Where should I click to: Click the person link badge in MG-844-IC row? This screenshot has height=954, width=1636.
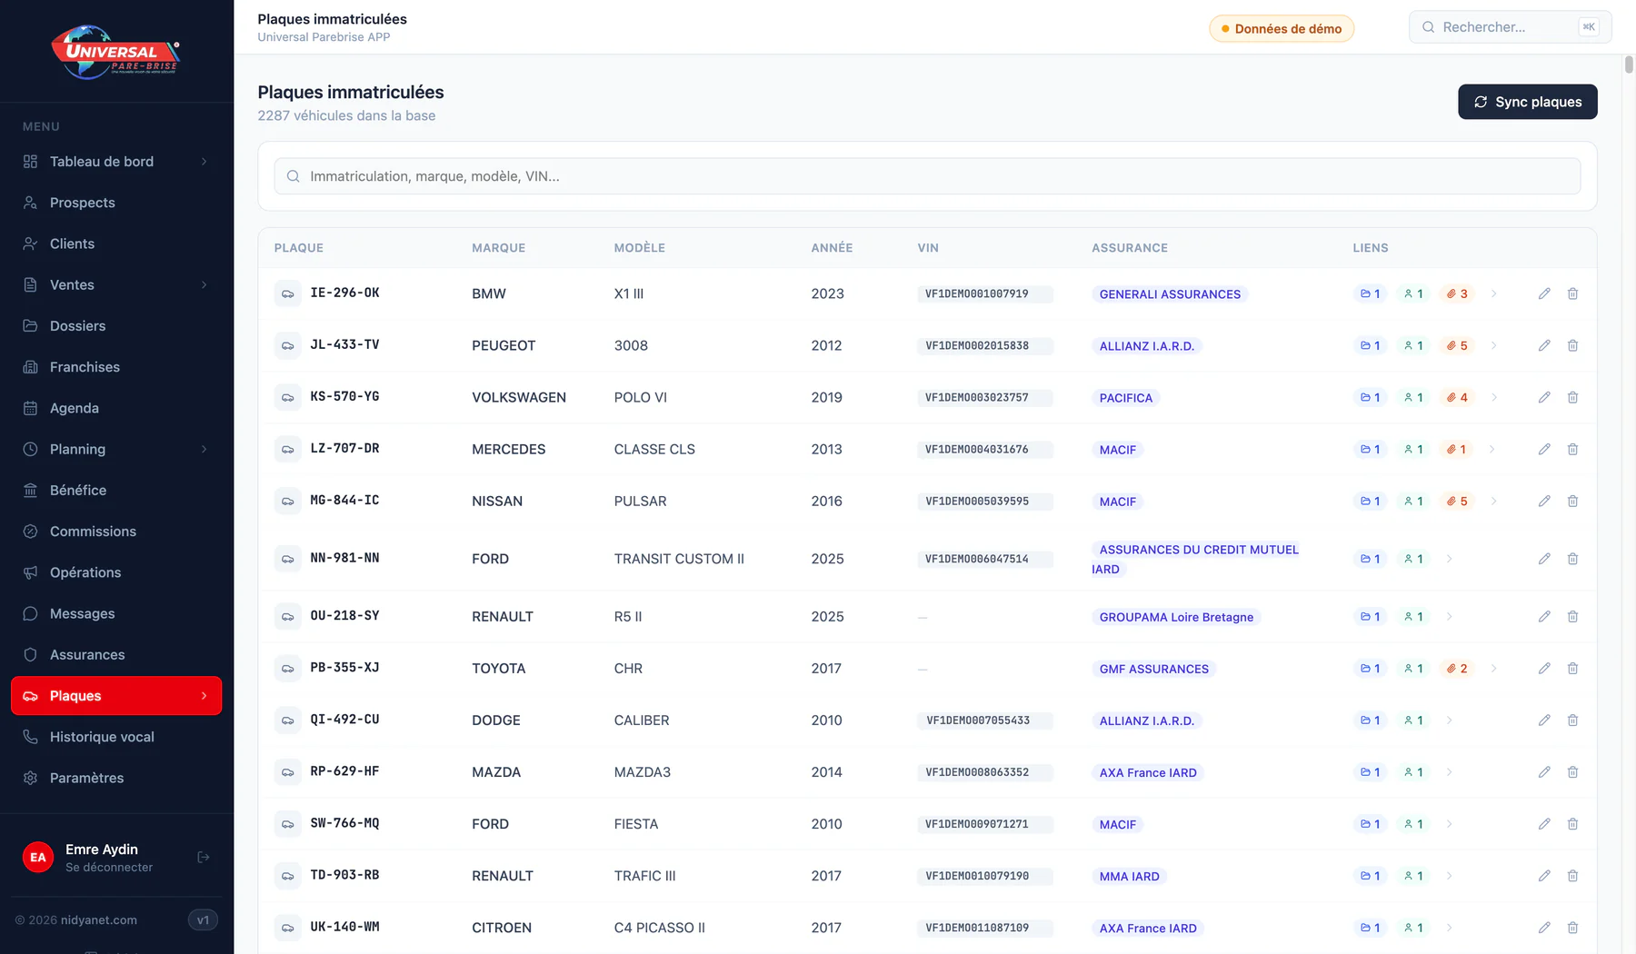(1413, 501)
